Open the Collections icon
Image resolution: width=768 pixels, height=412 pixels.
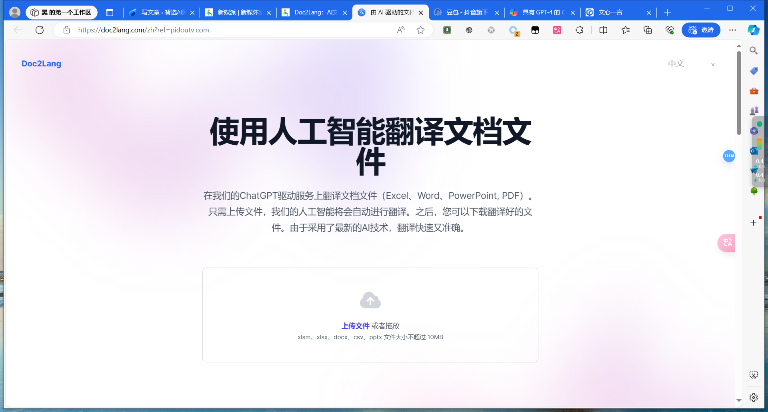coord(648,30)
